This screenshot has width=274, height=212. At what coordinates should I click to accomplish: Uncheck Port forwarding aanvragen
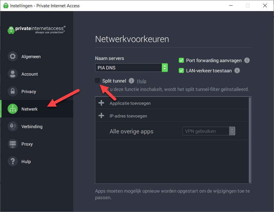coord(181,60)
